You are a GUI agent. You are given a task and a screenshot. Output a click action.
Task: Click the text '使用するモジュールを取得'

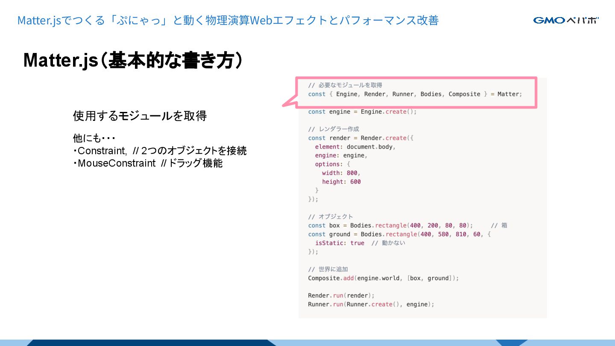(140, 116)
